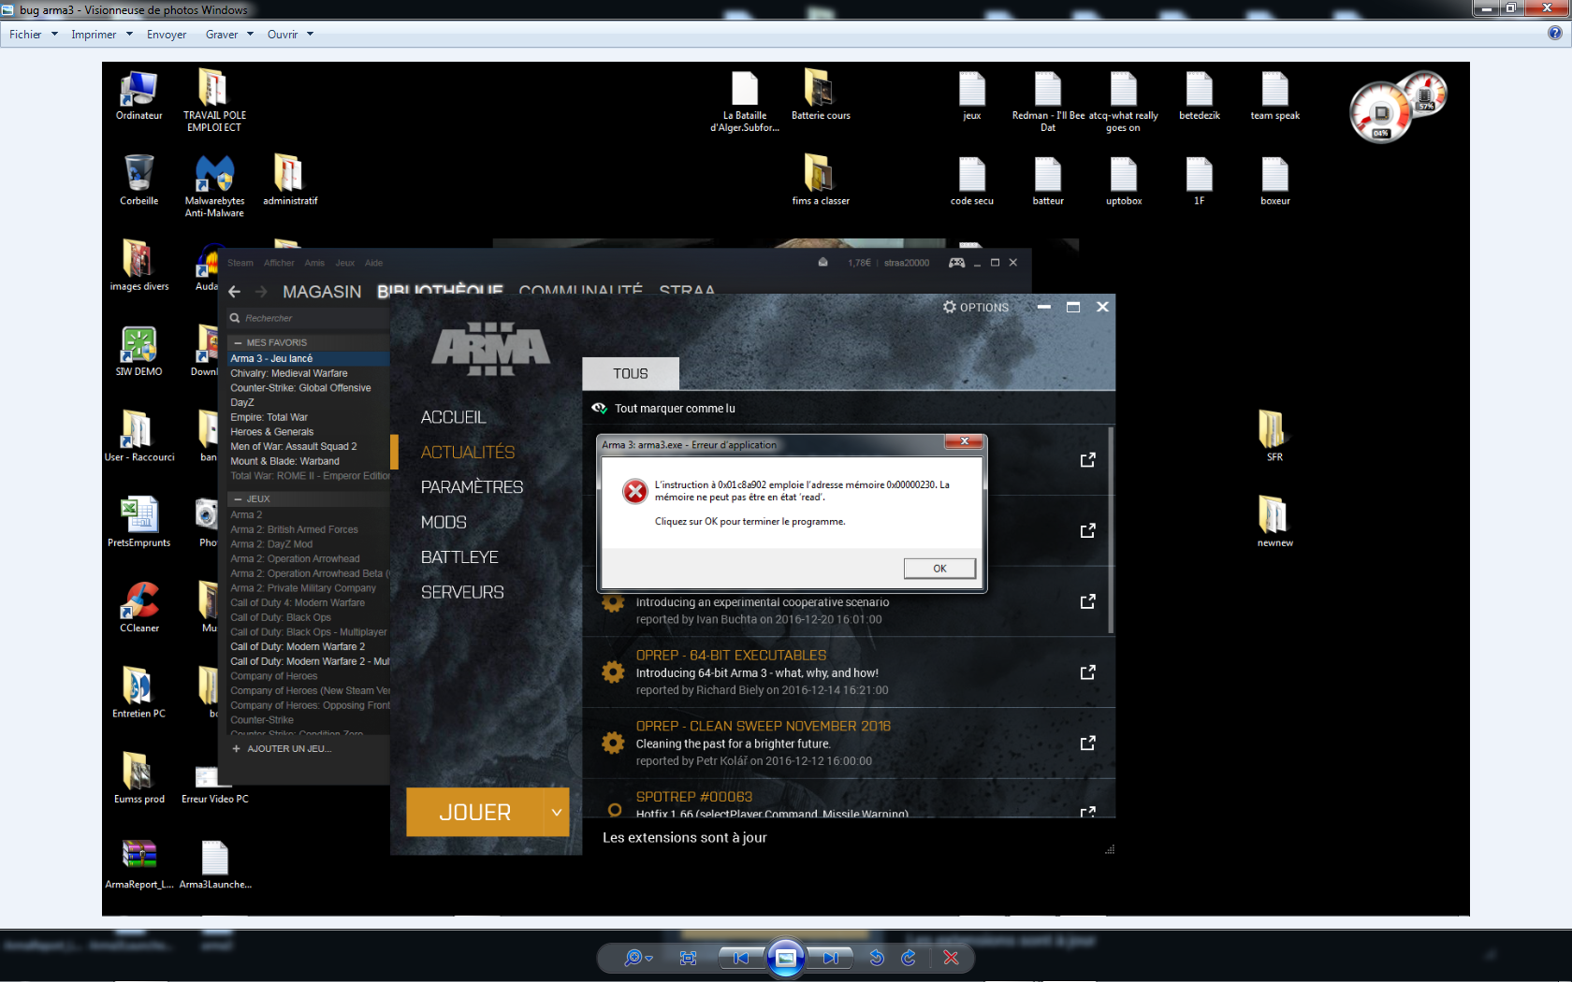Click the fit to window icon
This screenshot has height=982, width=1572.
689,958
